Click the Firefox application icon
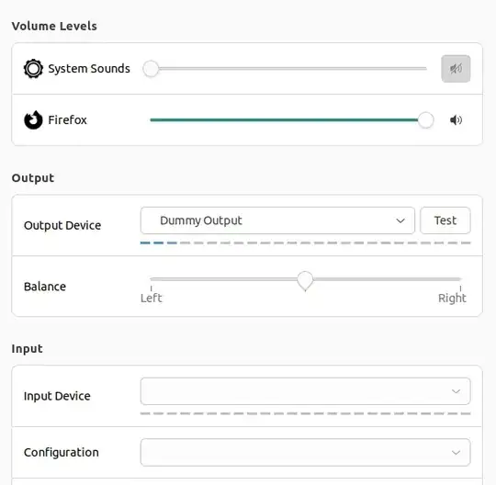Image resolution: width=496 pixels, height=485 pixels. (33, 120)
